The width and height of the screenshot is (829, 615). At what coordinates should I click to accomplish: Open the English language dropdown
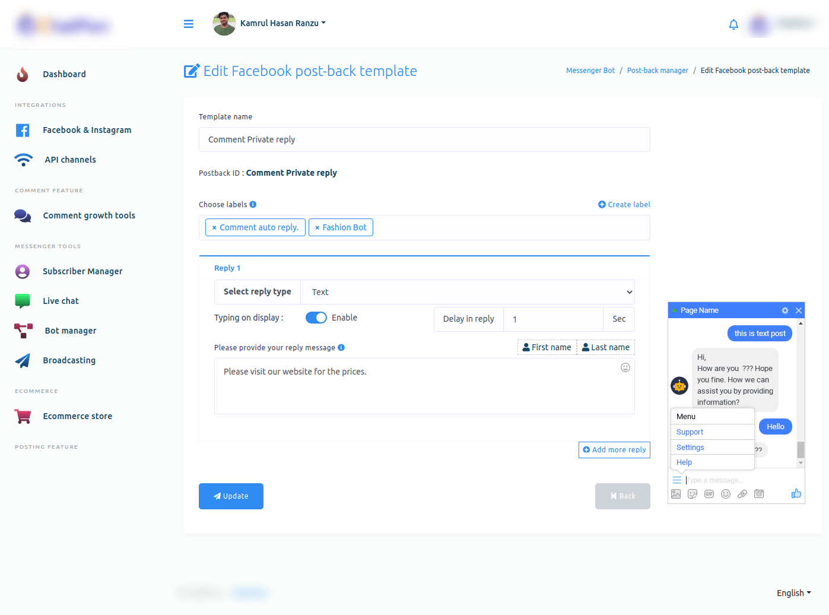click(x=793, y=593)
